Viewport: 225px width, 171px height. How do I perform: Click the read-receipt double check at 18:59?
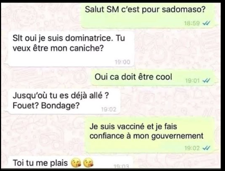pos(206,23)
